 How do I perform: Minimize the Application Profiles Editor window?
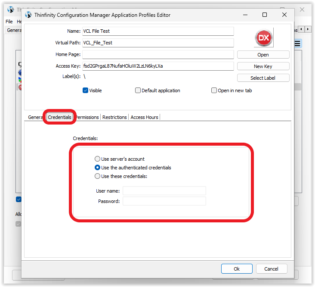click(x=245, y=15)
